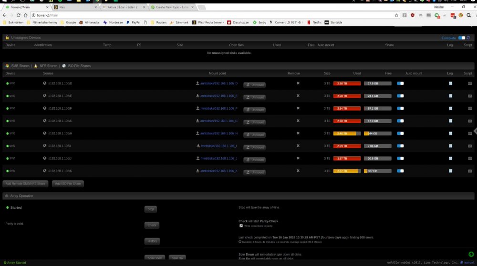Toggle auto mount for the 192.168.1.106/H share
Viewport: 477px width, 266px height.
pyautogui.click(x=400, y=133)
